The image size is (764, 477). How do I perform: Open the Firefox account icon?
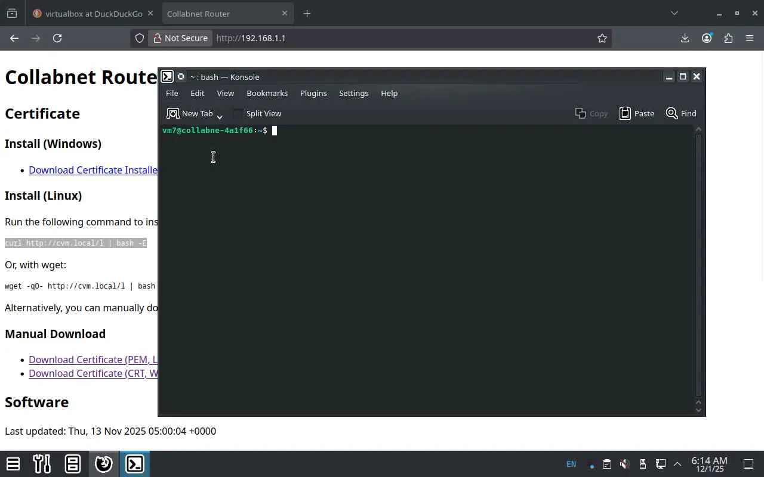(x=707, y=38)
